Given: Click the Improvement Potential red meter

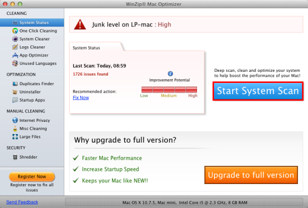Looking at the screenshot, I should [169, 89].
